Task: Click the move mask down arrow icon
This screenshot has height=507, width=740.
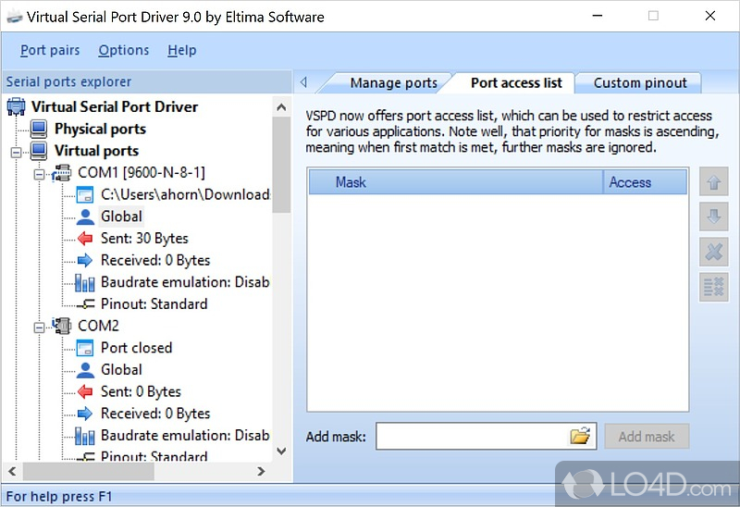Action: (713, 217)
